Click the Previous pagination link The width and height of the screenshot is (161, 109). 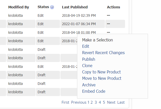[79, 102]
